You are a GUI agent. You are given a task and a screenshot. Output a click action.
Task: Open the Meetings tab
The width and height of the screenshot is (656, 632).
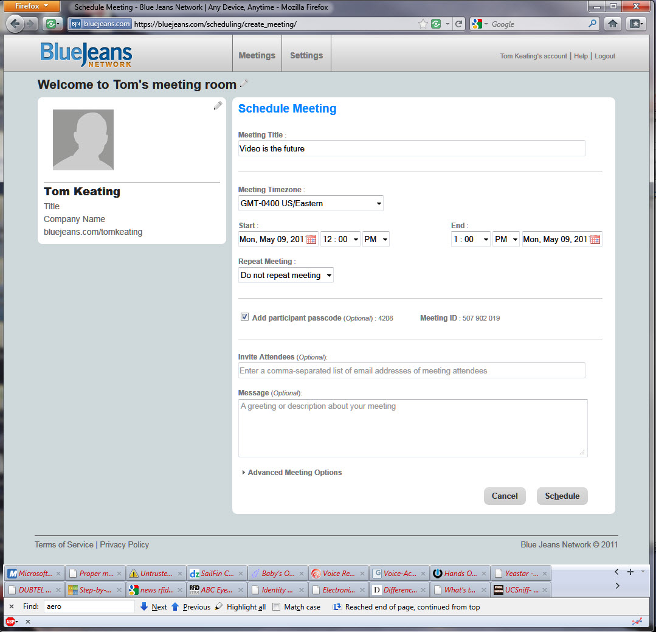click(x=257, y=55)
